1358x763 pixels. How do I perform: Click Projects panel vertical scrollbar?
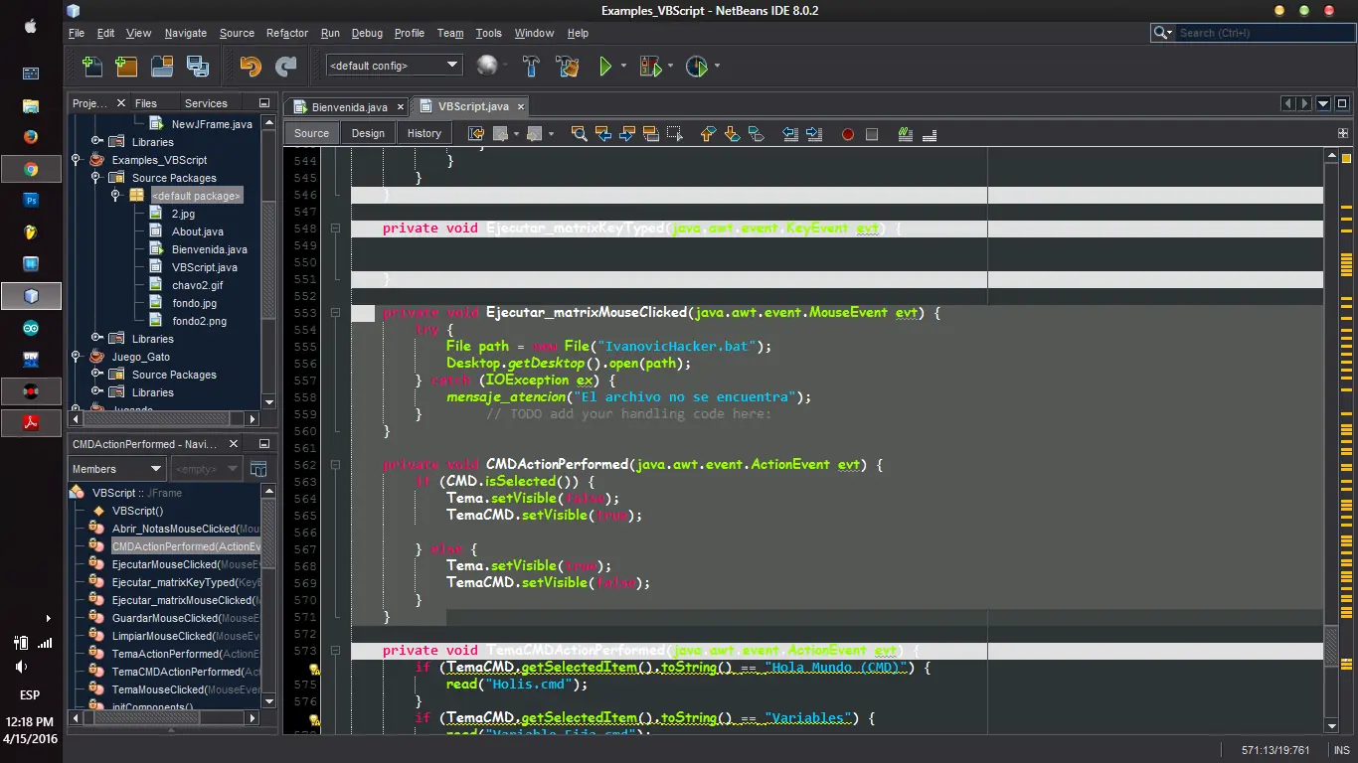coord(268,258)
